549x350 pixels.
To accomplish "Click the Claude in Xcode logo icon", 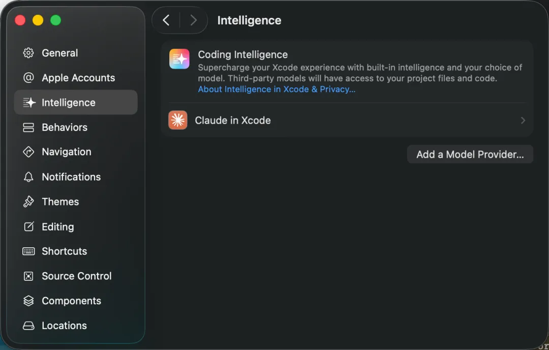I will pos(178,120).
